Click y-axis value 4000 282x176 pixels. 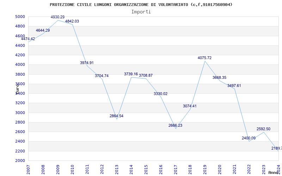pyautogui.click(x=20, y=65)
